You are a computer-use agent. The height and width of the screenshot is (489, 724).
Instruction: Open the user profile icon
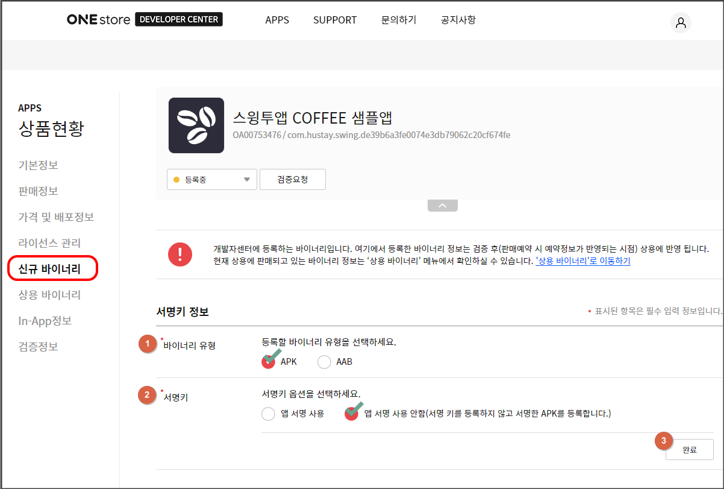tap(681, 23)
